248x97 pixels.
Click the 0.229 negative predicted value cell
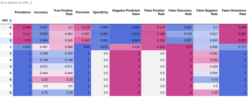click(x=126, y=47)
